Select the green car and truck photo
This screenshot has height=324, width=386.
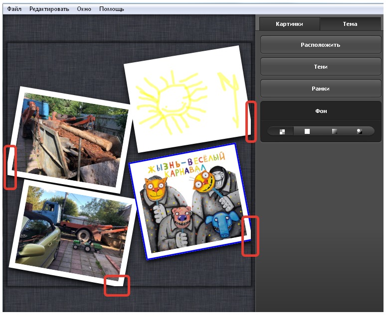pyautogui.click(x=73, y=233)
